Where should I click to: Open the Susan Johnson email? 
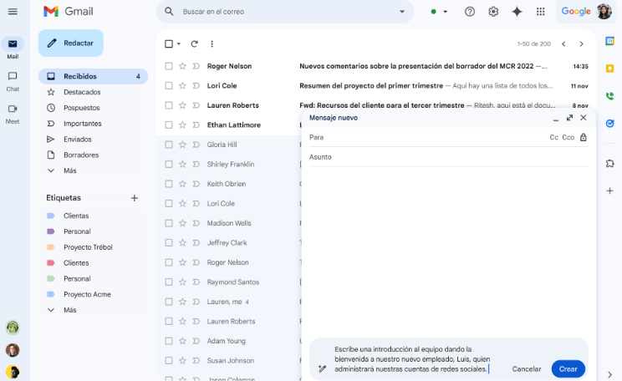229,360
